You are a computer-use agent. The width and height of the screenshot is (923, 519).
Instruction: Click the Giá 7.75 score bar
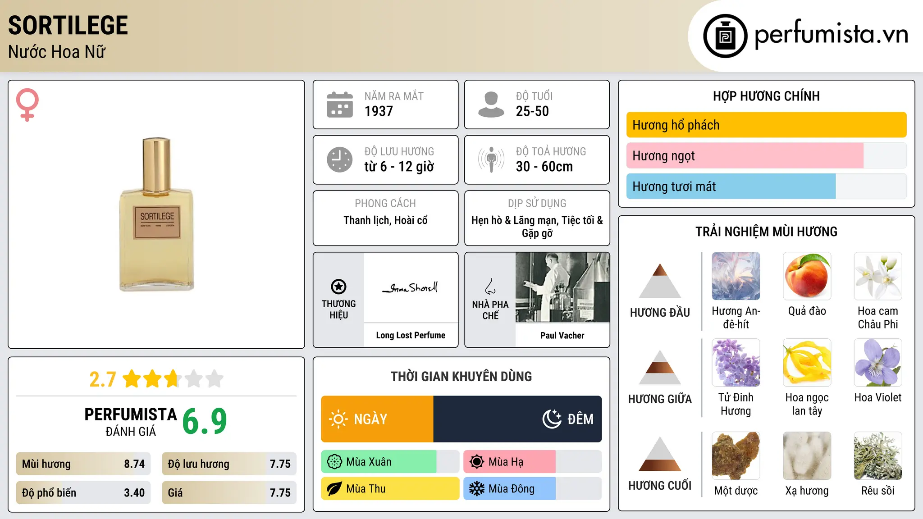[229, 492]
